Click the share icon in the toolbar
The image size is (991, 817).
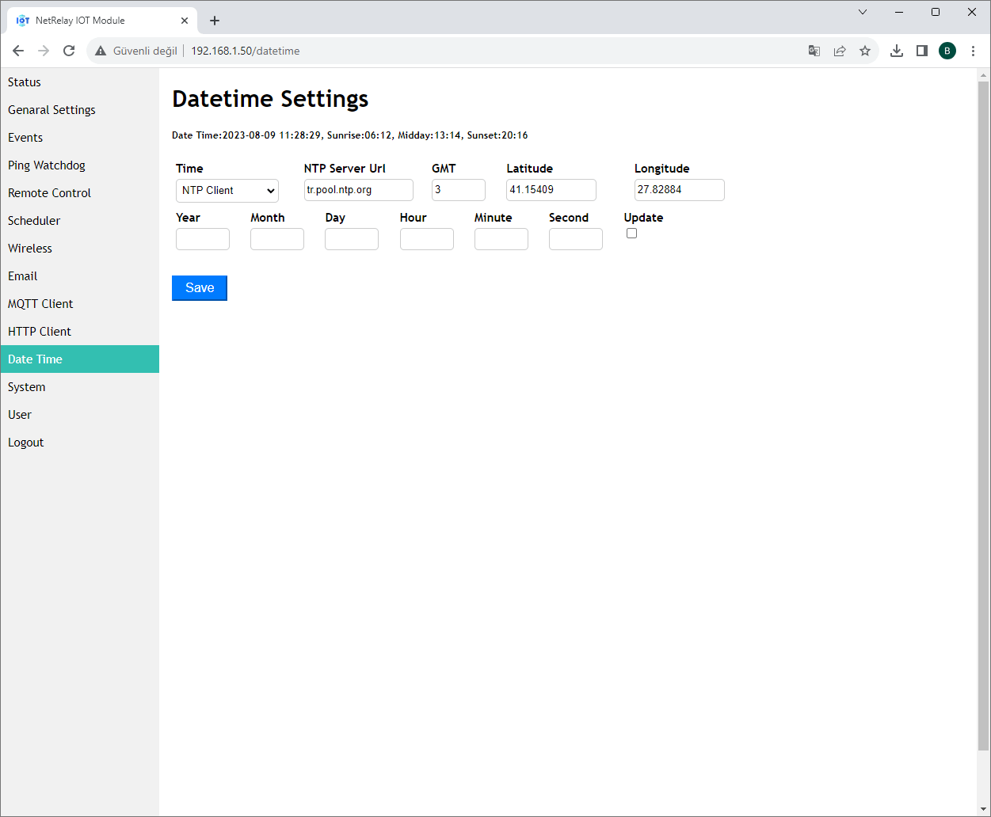[839, 50]
